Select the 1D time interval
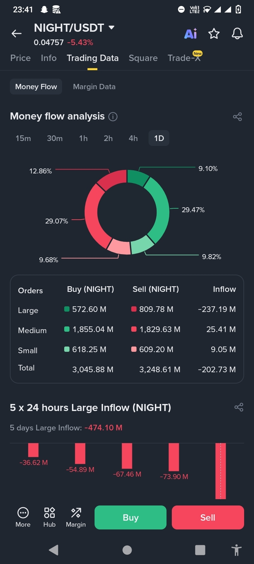The image size is (254, 564). 159,138
